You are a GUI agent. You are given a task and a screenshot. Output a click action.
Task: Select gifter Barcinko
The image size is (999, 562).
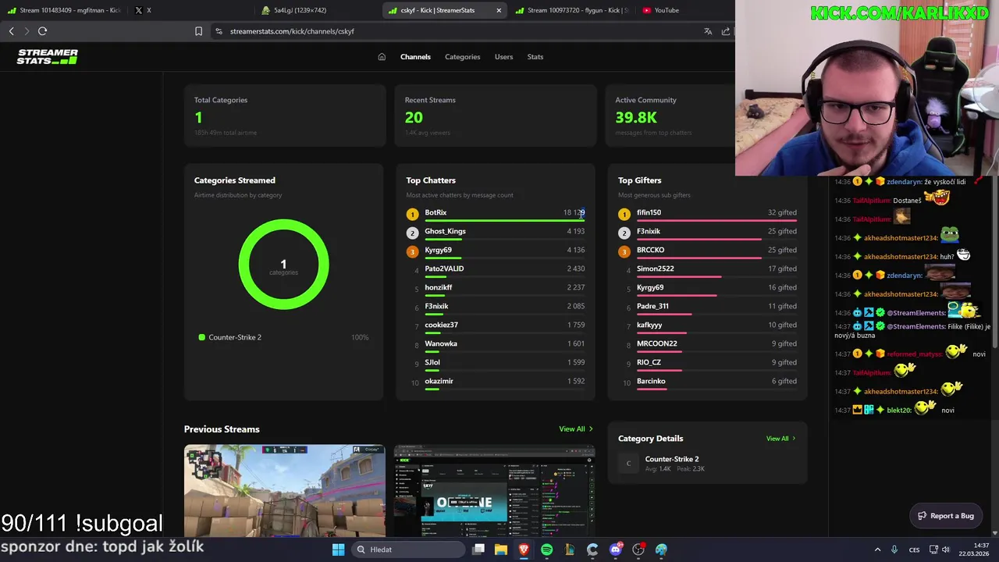[651, 381]
